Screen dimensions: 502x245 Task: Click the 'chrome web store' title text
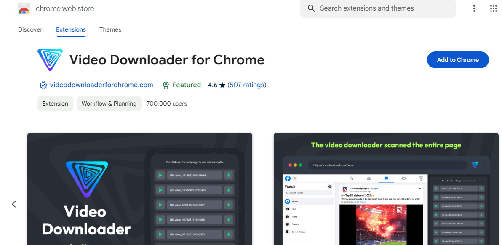(65, 9)
